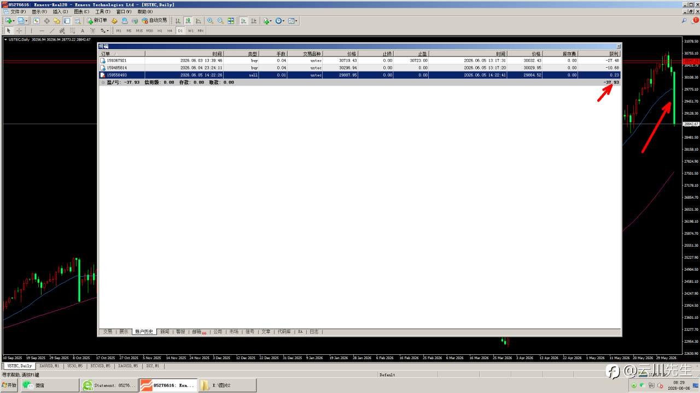Open the profiles toolbar icon
Viewport: 700px width, 393px height.
click(22, 21)
